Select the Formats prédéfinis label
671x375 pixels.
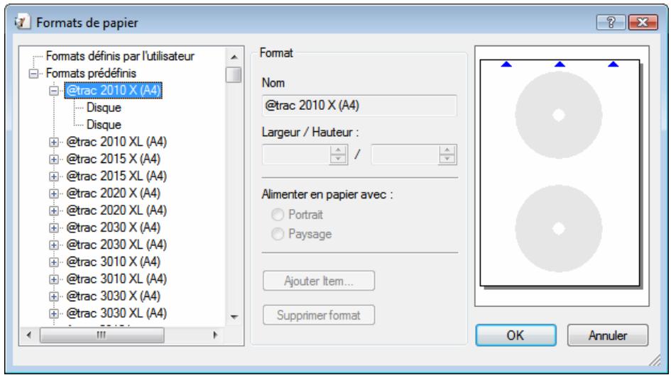click(x=91, y=73)
